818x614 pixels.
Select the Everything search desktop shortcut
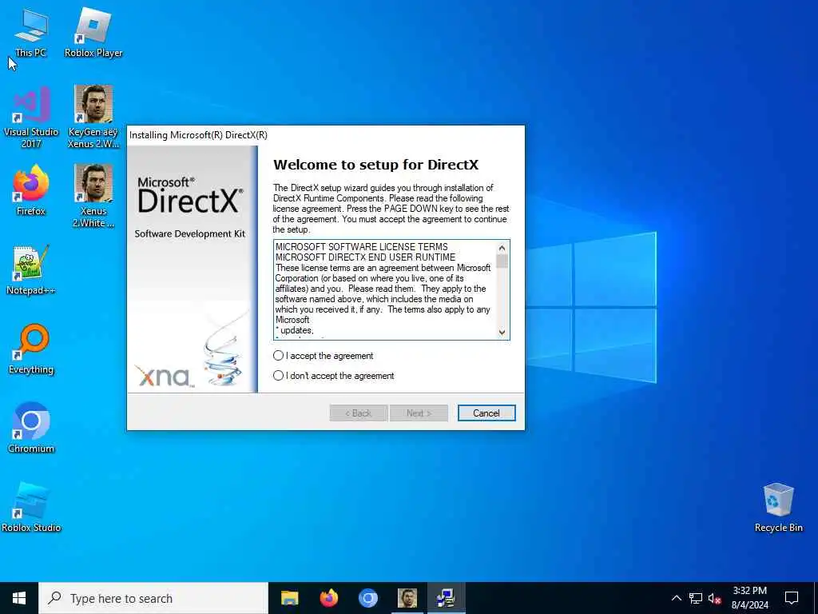(x=31, y=350)
